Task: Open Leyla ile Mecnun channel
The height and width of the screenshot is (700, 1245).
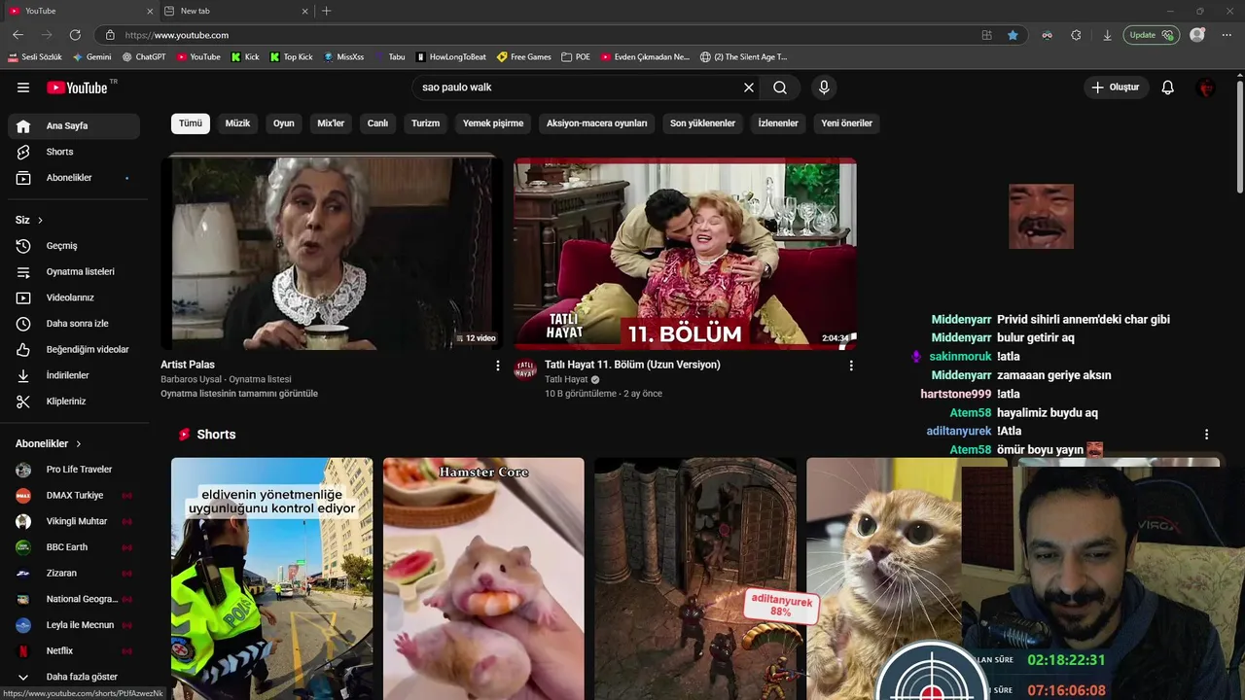Action: pos(74,625)
